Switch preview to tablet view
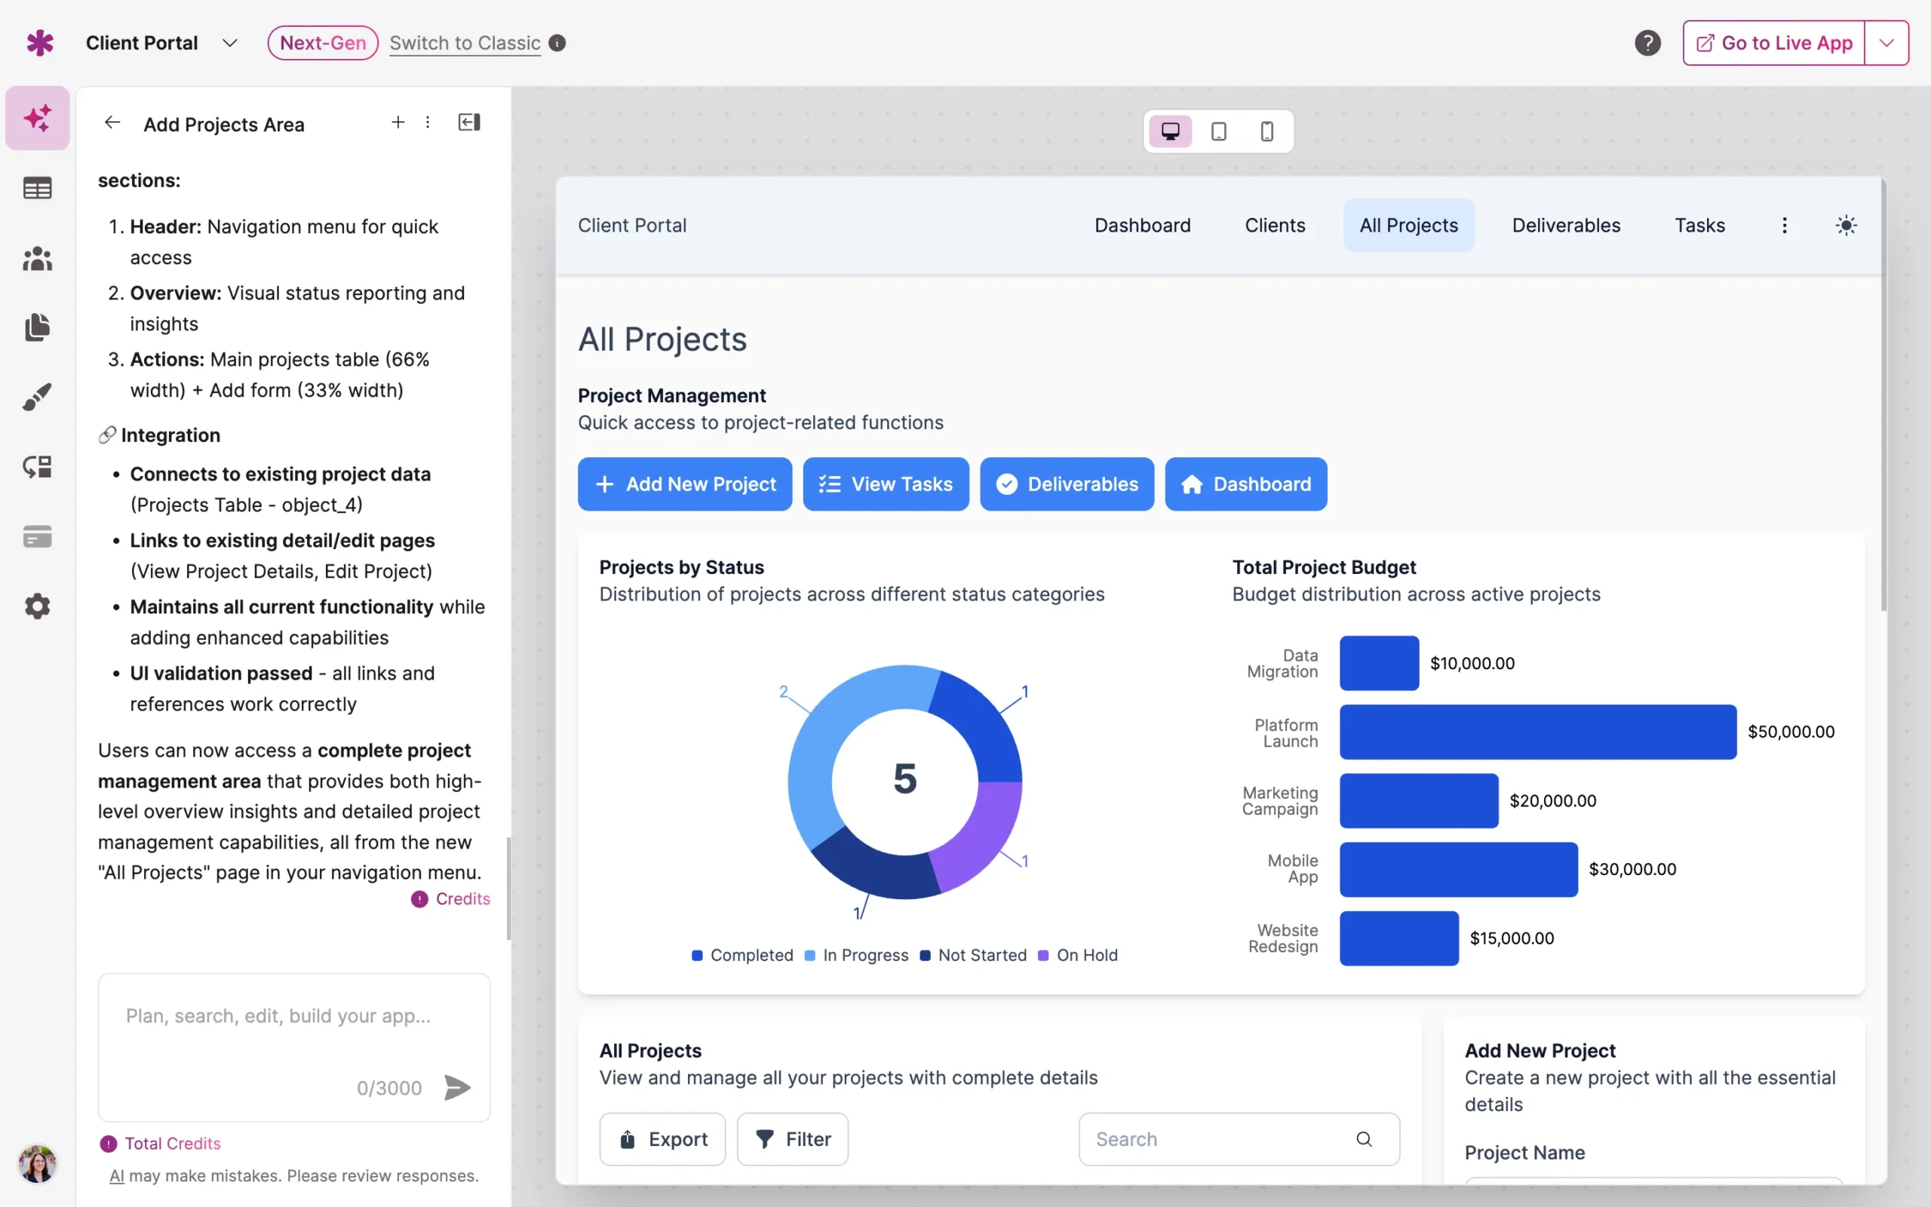Image resolution: width=1931 pixels, height=1207 pixels. (1218, 130)
